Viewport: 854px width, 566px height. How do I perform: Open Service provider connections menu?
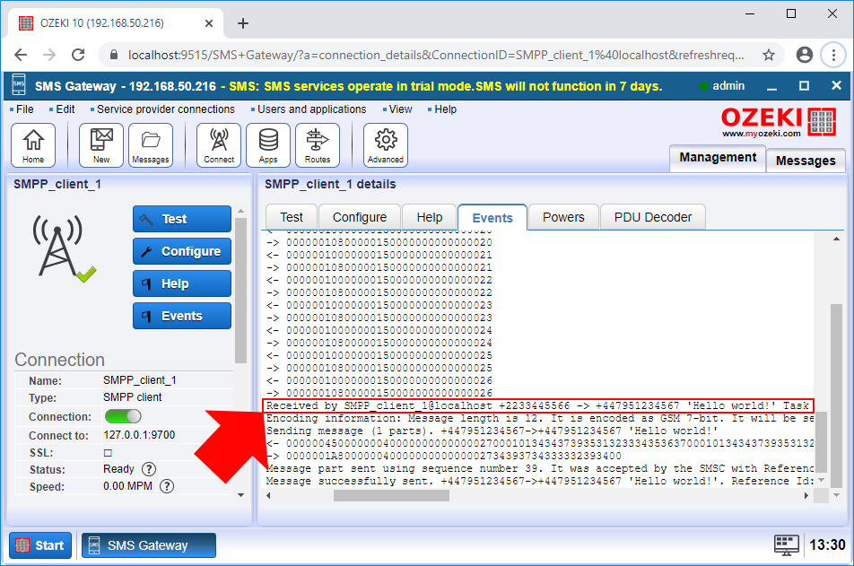pos(166,109)
